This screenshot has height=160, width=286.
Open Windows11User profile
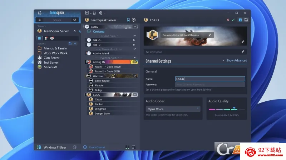pos(55,147)
